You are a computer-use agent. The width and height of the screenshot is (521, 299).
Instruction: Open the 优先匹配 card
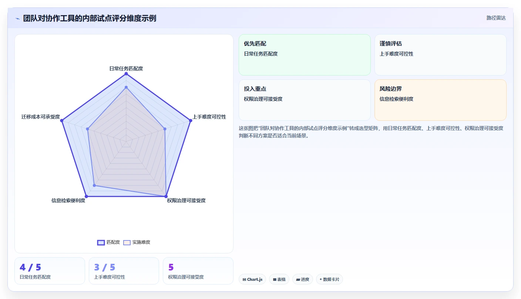305,55
